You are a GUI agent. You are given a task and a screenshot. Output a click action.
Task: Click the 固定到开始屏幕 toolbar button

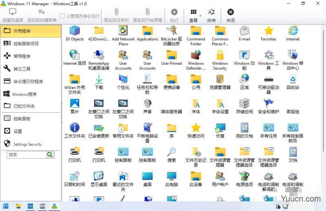(148, 16)
